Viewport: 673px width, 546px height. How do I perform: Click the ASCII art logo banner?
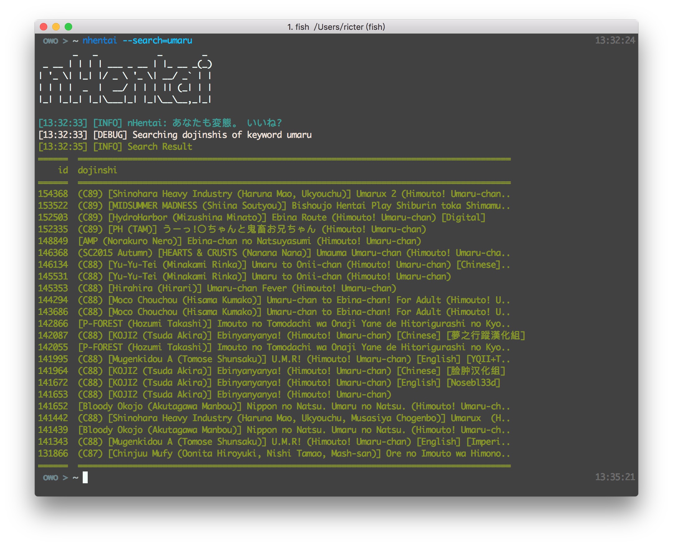click(x=125, y=79)
